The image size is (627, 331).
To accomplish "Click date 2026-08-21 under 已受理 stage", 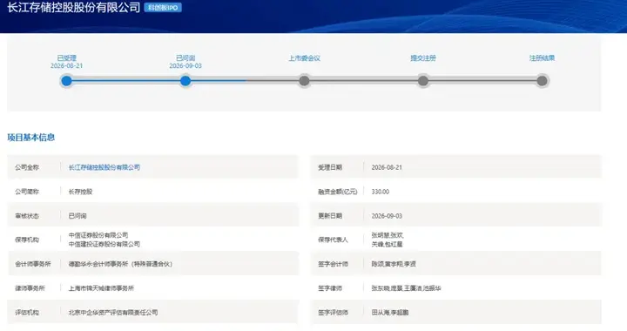I will click(66, 65).
